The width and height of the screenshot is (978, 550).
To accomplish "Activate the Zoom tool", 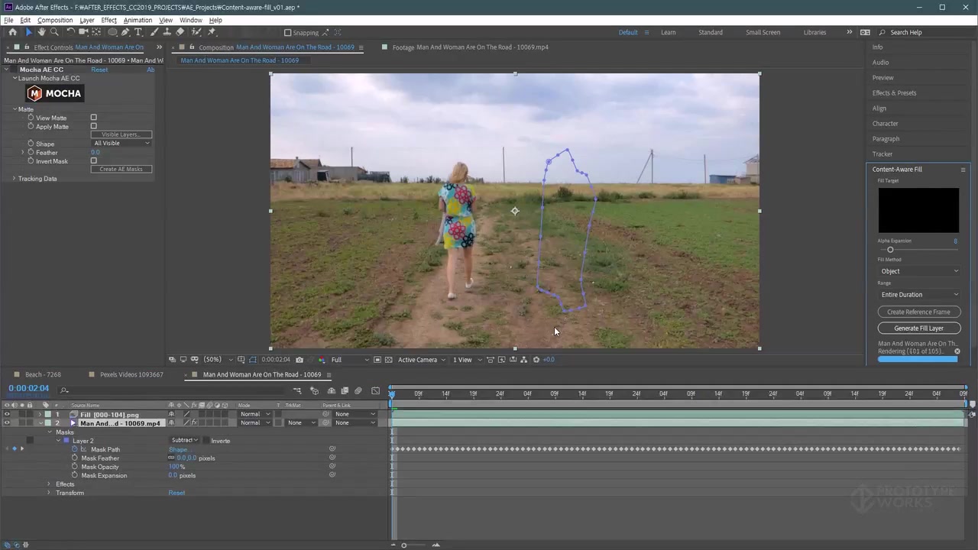I will [53, 32].
